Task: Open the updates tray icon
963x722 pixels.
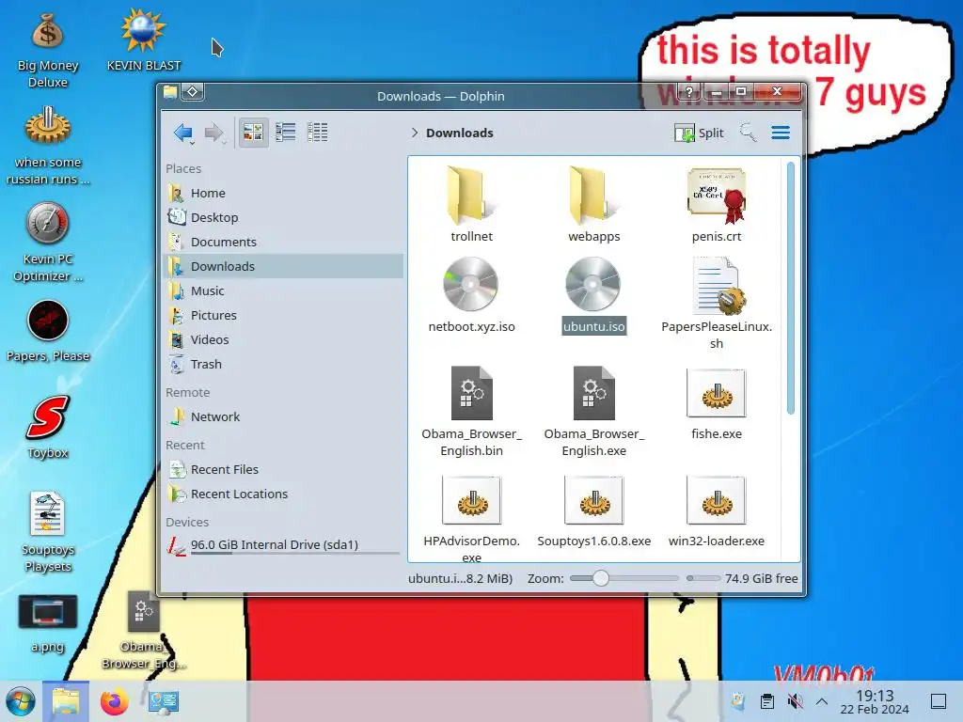Action: coord(738,701)
